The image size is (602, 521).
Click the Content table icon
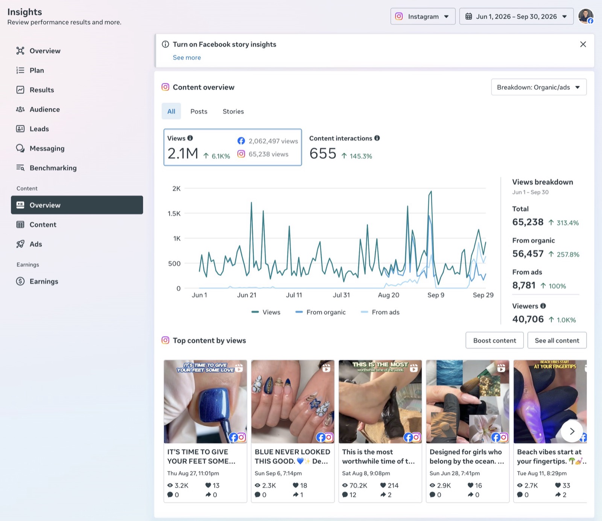[x=20, y=225]
